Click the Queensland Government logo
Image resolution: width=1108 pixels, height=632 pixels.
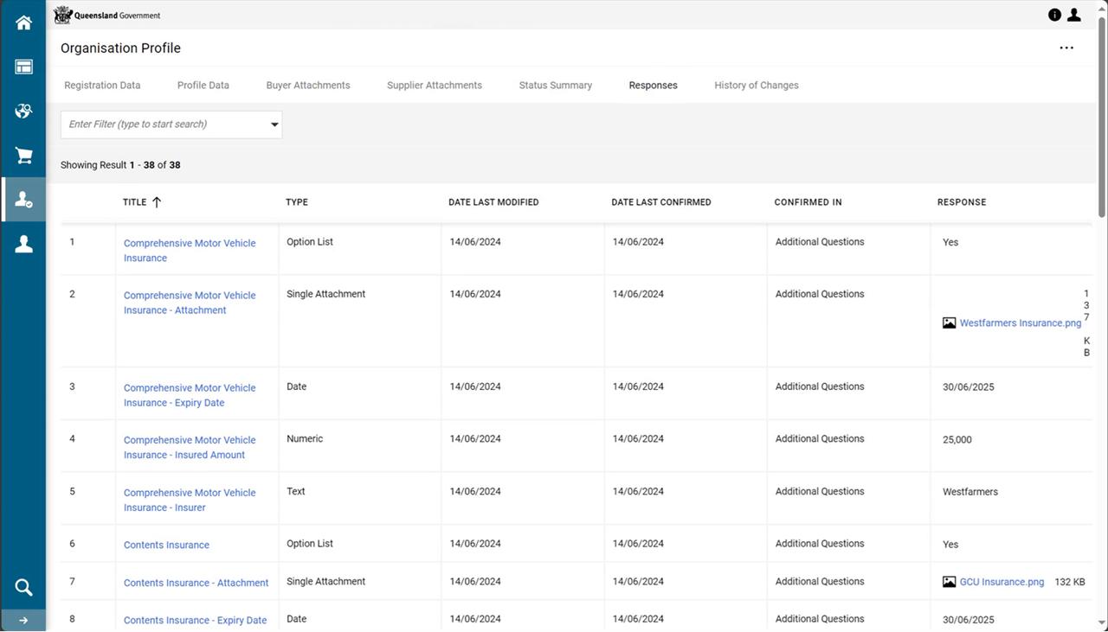click(x=107, y=15)
